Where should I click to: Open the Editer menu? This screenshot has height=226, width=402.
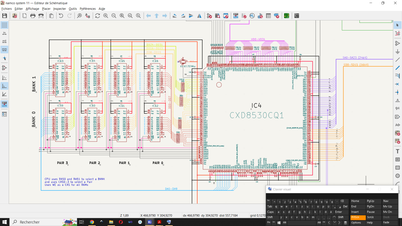point(19,9)
